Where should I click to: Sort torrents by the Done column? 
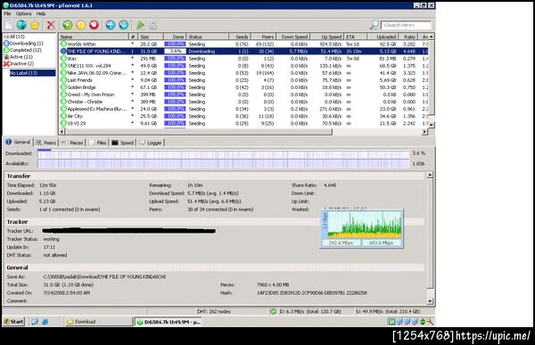(x=175, y=37)
